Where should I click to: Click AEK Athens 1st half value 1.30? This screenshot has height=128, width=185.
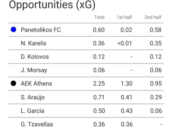127,84
